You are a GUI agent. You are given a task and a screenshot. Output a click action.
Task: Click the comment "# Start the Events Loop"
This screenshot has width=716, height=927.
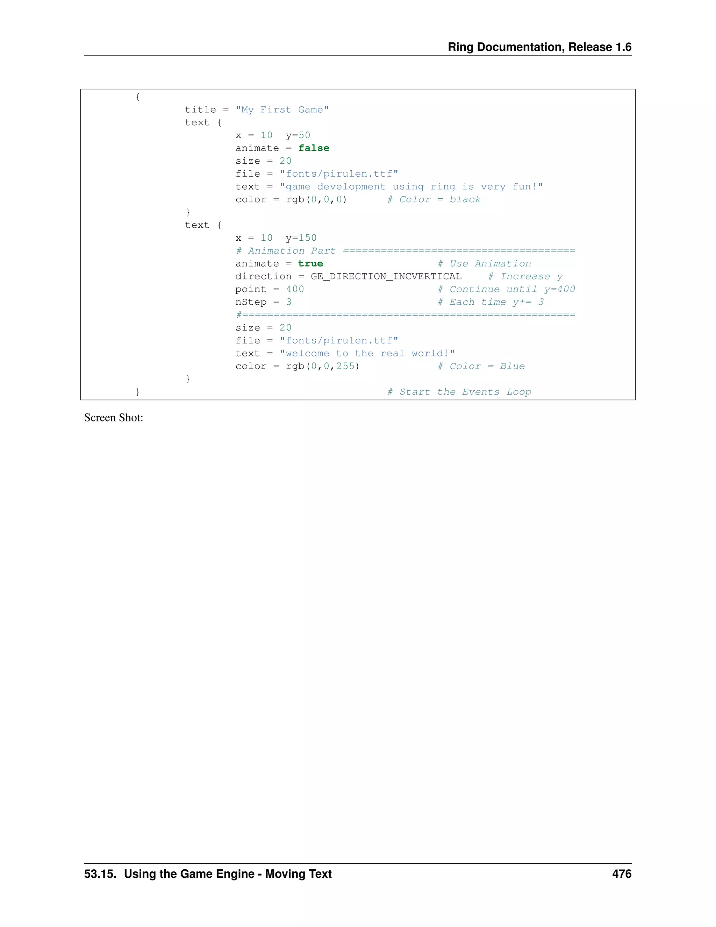tap(459, 392)
